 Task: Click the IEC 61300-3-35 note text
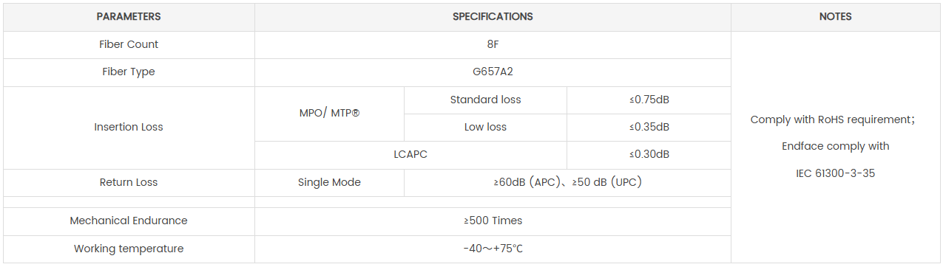pyautogui.click(x=835, y=174)
